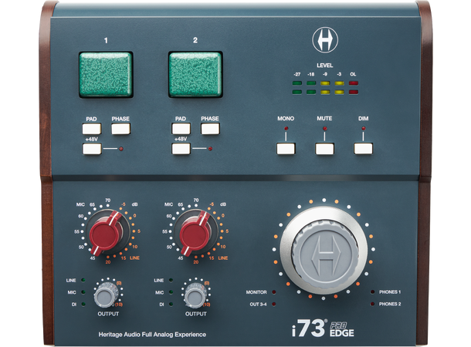Click 'Heritage Audio Full Analog Experience' text
Viewport: 471px width, 347px height.
pos(152,335)
